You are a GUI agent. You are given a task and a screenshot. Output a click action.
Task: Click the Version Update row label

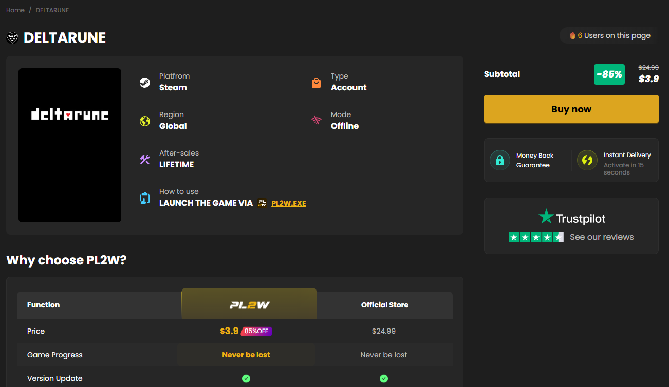[55, 378]
